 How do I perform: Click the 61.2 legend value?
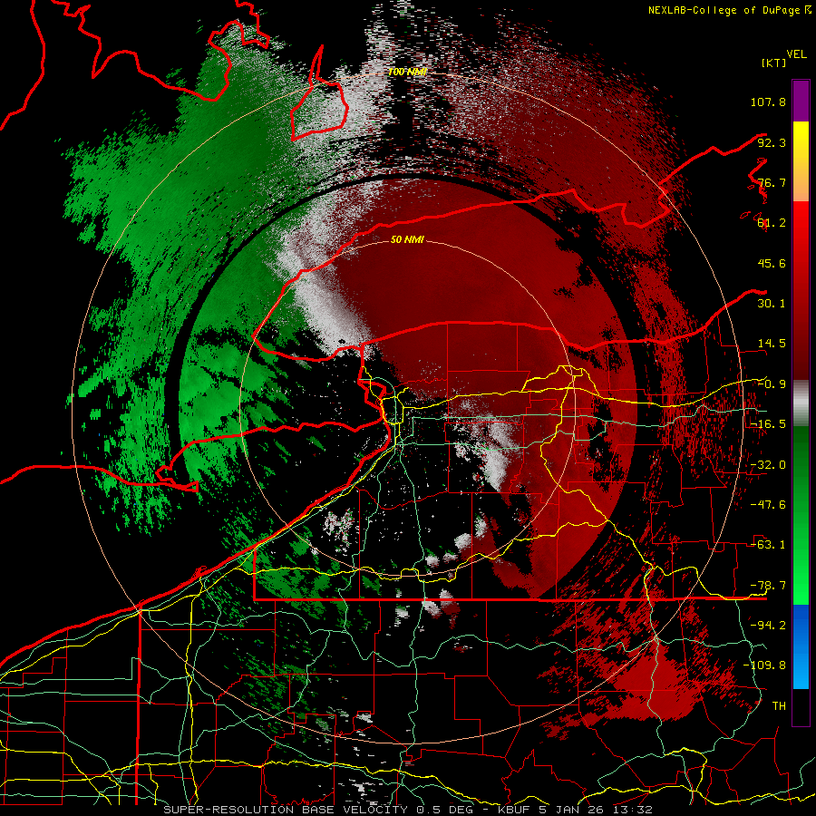click(x=772, y=223)
